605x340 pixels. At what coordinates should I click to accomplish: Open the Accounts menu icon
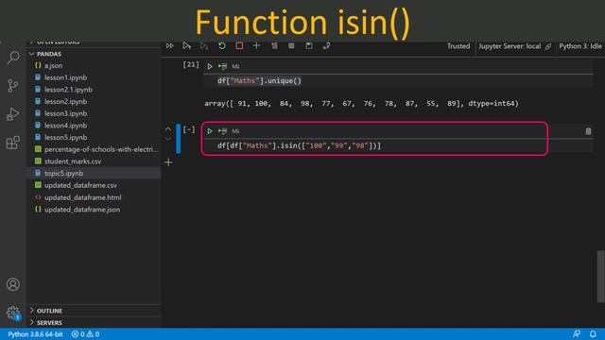[x=12, y=284]
